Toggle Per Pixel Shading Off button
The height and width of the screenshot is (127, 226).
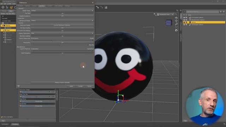point(62,28)
